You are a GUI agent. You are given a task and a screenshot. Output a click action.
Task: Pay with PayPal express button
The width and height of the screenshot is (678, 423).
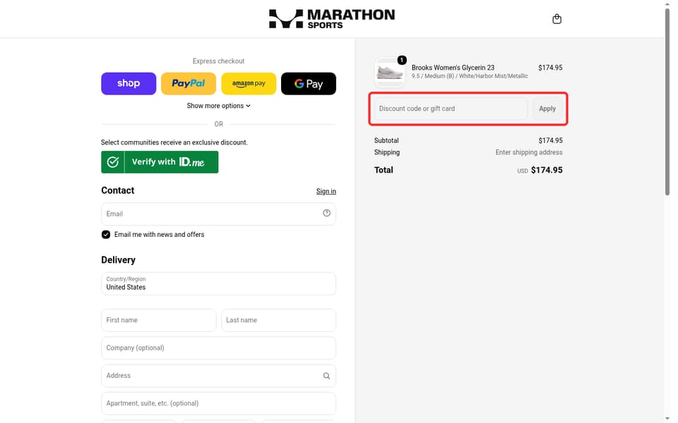coord(189,83)
